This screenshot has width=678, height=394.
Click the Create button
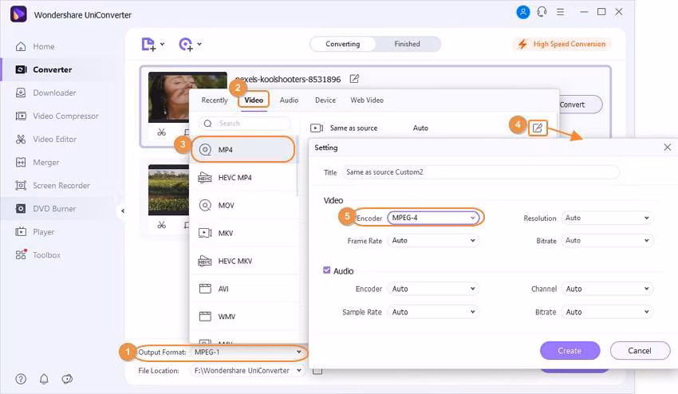[570, 351]
